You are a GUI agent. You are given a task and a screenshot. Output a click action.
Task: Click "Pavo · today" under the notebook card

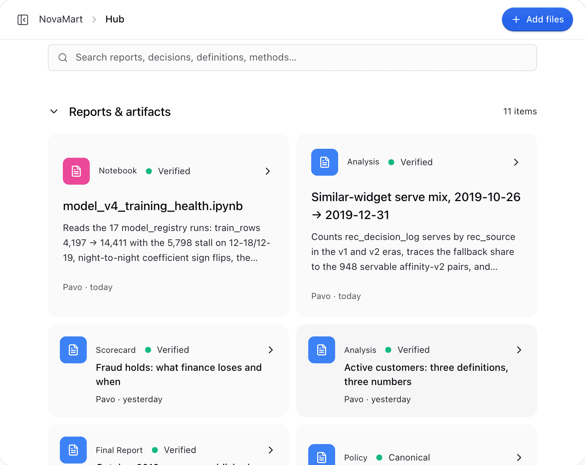coord(88,287)
